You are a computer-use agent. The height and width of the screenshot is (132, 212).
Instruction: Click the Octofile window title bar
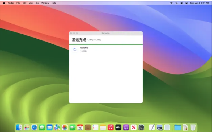[106, 33]
